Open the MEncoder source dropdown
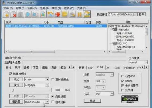The width and height of the screenshot is (152, 108). pos(47,96)
